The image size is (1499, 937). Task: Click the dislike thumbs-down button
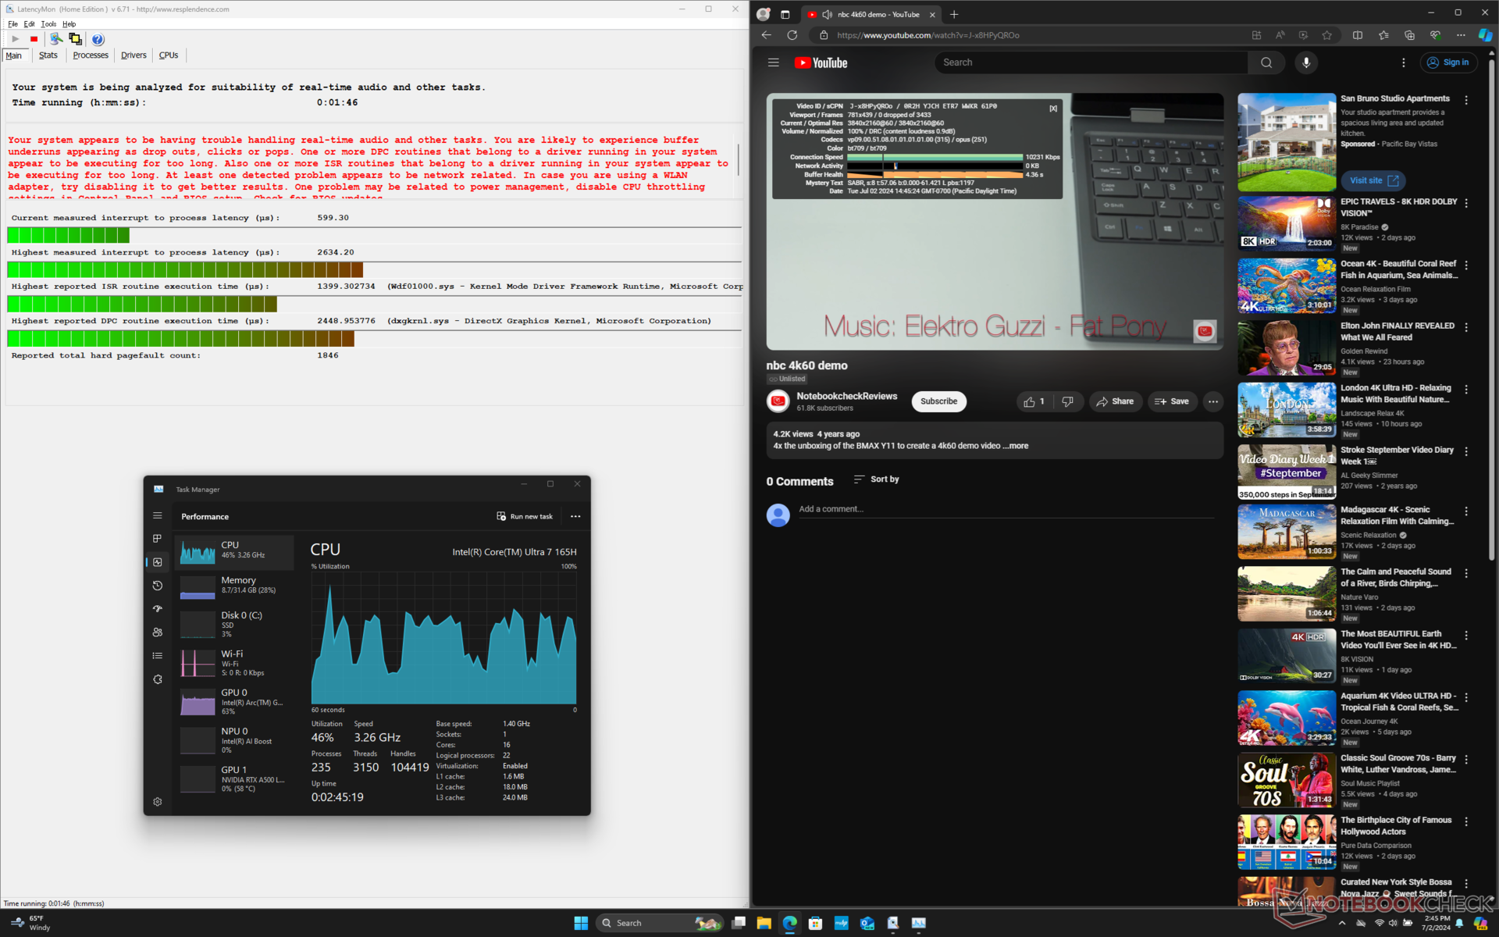pyautogui.click(x=1067, y=401)
